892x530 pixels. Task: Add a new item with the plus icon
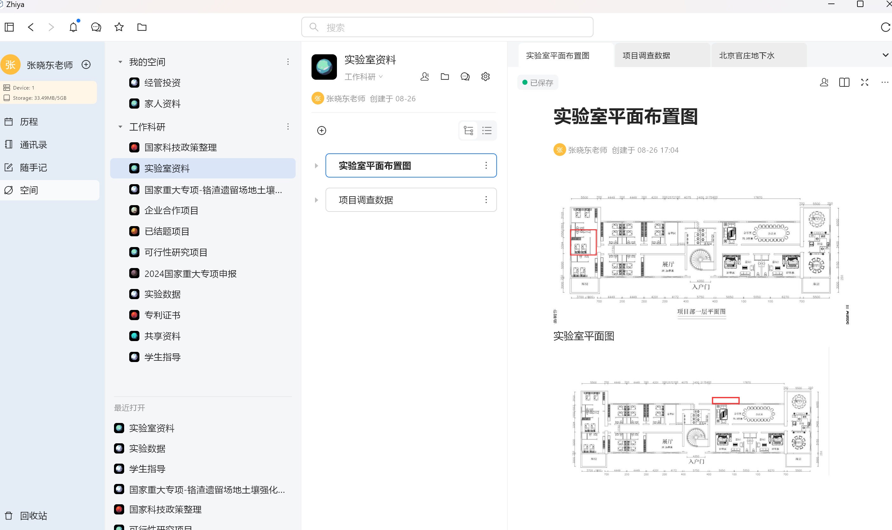(321, 131)
